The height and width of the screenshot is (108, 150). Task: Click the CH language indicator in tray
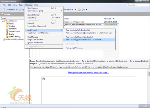tap(142, 106)
